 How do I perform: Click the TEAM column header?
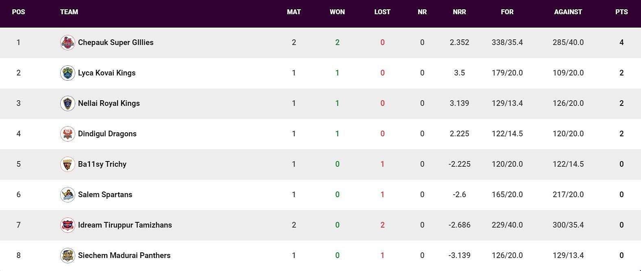[69, 12]
